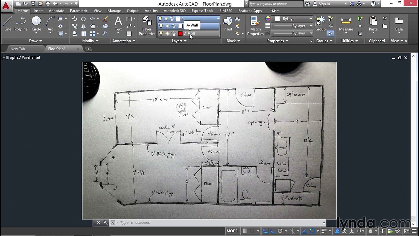Toggle lineweight display in status bar
Image resolution: width=419 pixels, height=236 pixels.
[x=324, y=231]
